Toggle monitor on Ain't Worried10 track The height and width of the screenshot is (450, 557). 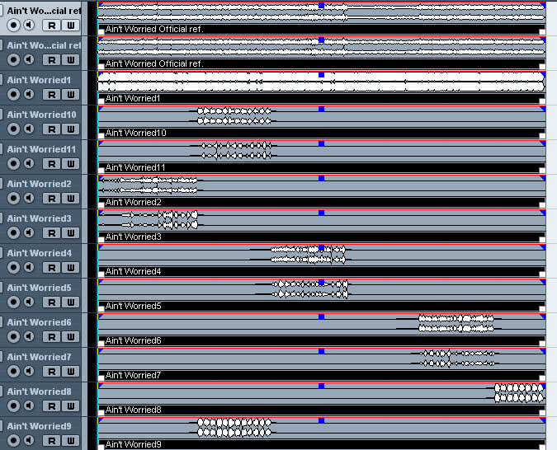(29, 129)
